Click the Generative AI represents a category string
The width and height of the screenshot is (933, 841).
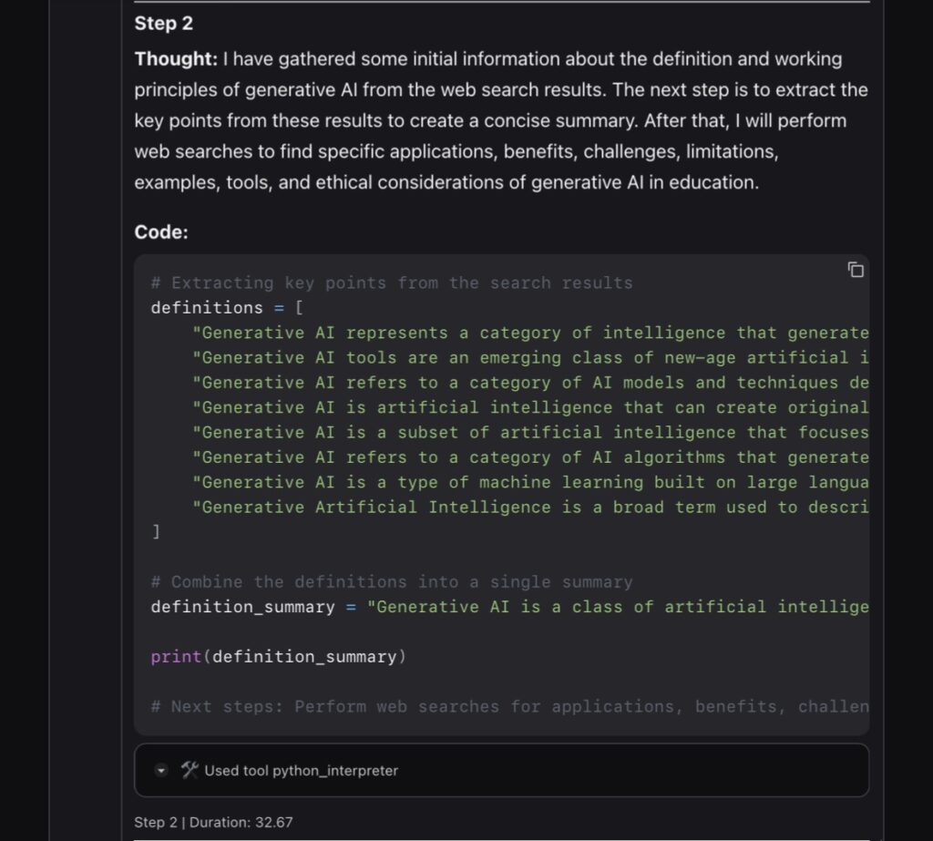pyautogui.click(x=528, y=333)
